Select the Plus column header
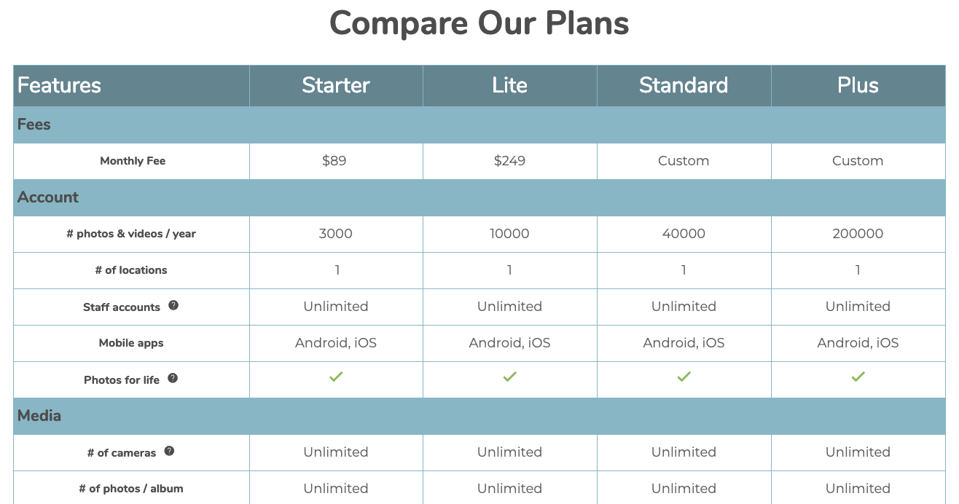Image resolution: width=959 pixels, height=504 pixels. pos(858,85)
